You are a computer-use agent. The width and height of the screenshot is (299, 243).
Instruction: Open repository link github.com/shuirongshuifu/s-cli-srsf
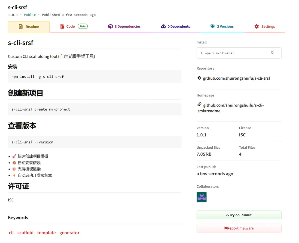point(236,78)
